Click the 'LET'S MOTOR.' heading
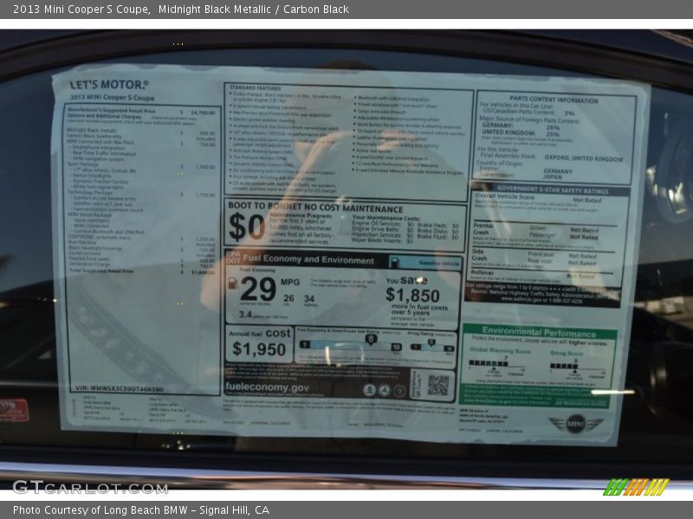693x519 pixels. click(109, 84)
